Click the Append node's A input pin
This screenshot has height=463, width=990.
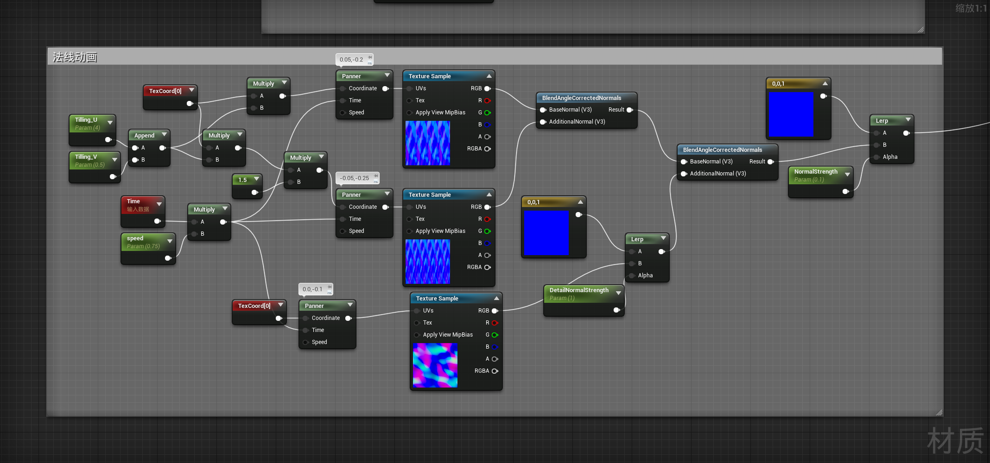pos(135,148)
